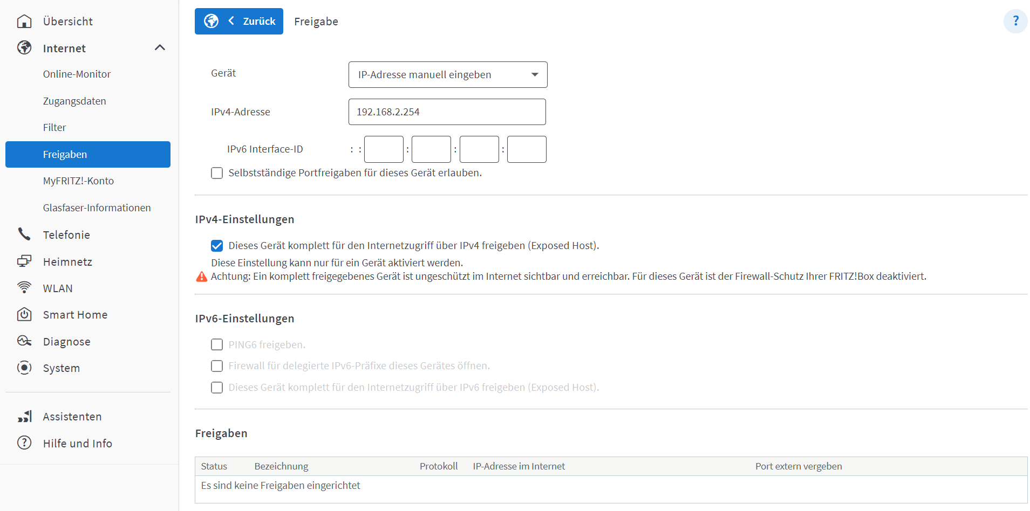This screenshot has height=511, width=1030.
Task: Open Übersicht menu item
Action: [67, 21]
